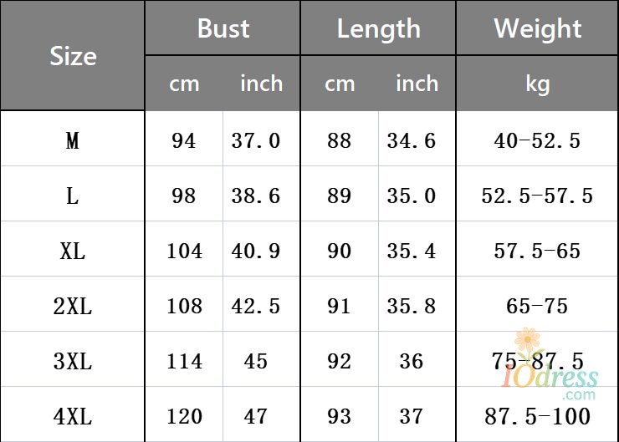Select the 2XL size row label
This screenshot has height=442, width=619.
[73, 307]
